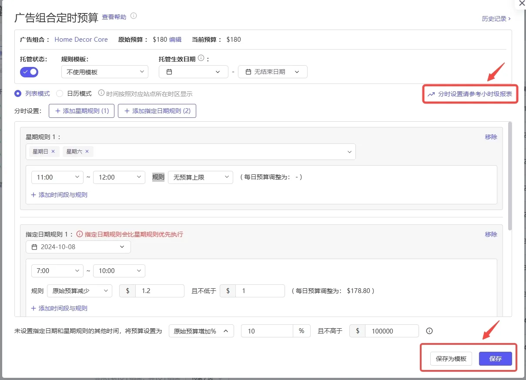Click the budget decrease amount field showing 1.2
The image size is (526, 380).
click(x=160, y=291)
